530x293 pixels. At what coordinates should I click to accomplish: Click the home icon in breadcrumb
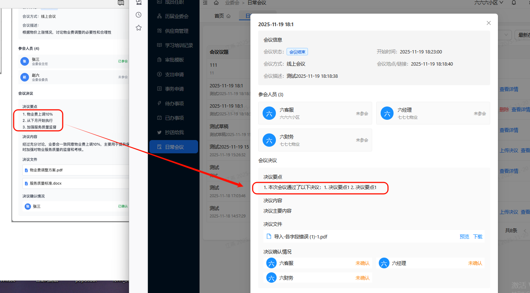(216, 3)
